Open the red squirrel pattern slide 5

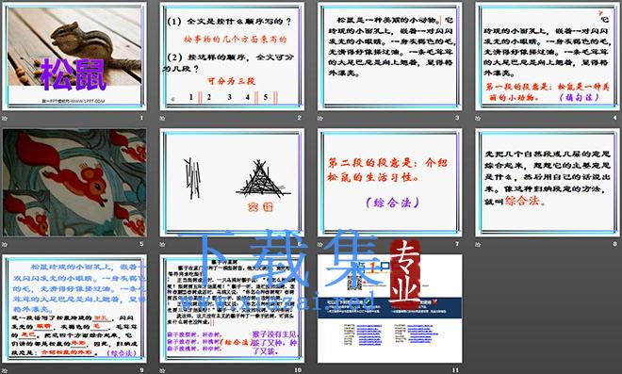coord(74,183)
